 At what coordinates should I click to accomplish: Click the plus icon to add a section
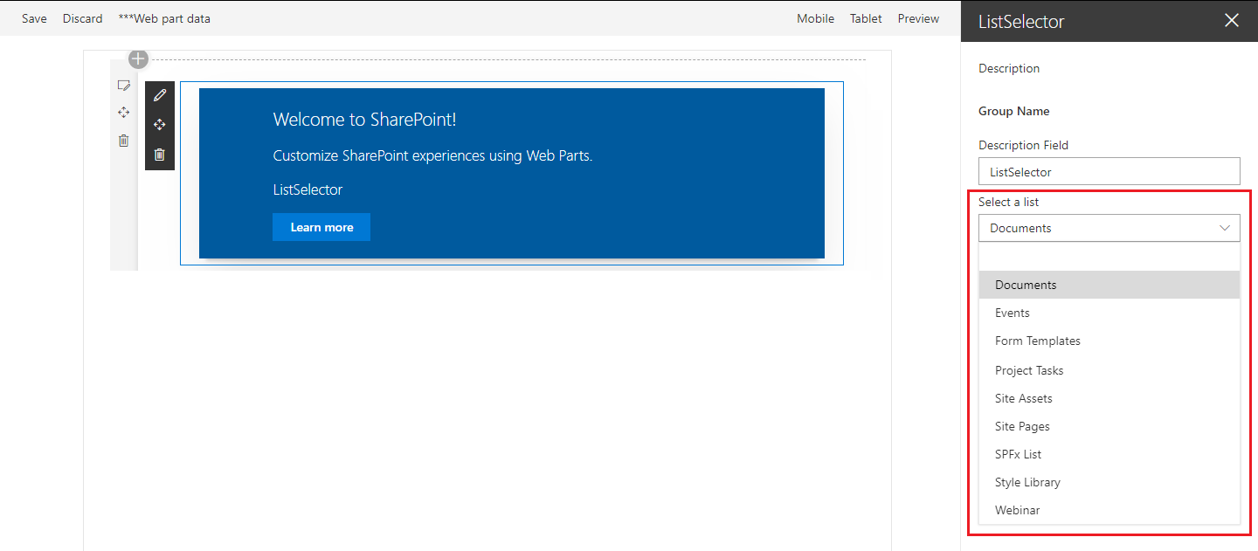tap(138, 59)
